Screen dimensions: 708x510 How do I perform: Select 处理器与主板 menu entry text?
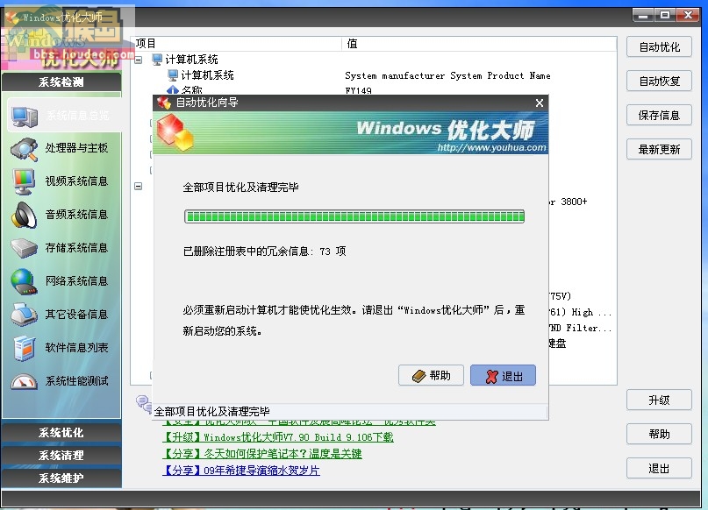[x=76, y=148]
